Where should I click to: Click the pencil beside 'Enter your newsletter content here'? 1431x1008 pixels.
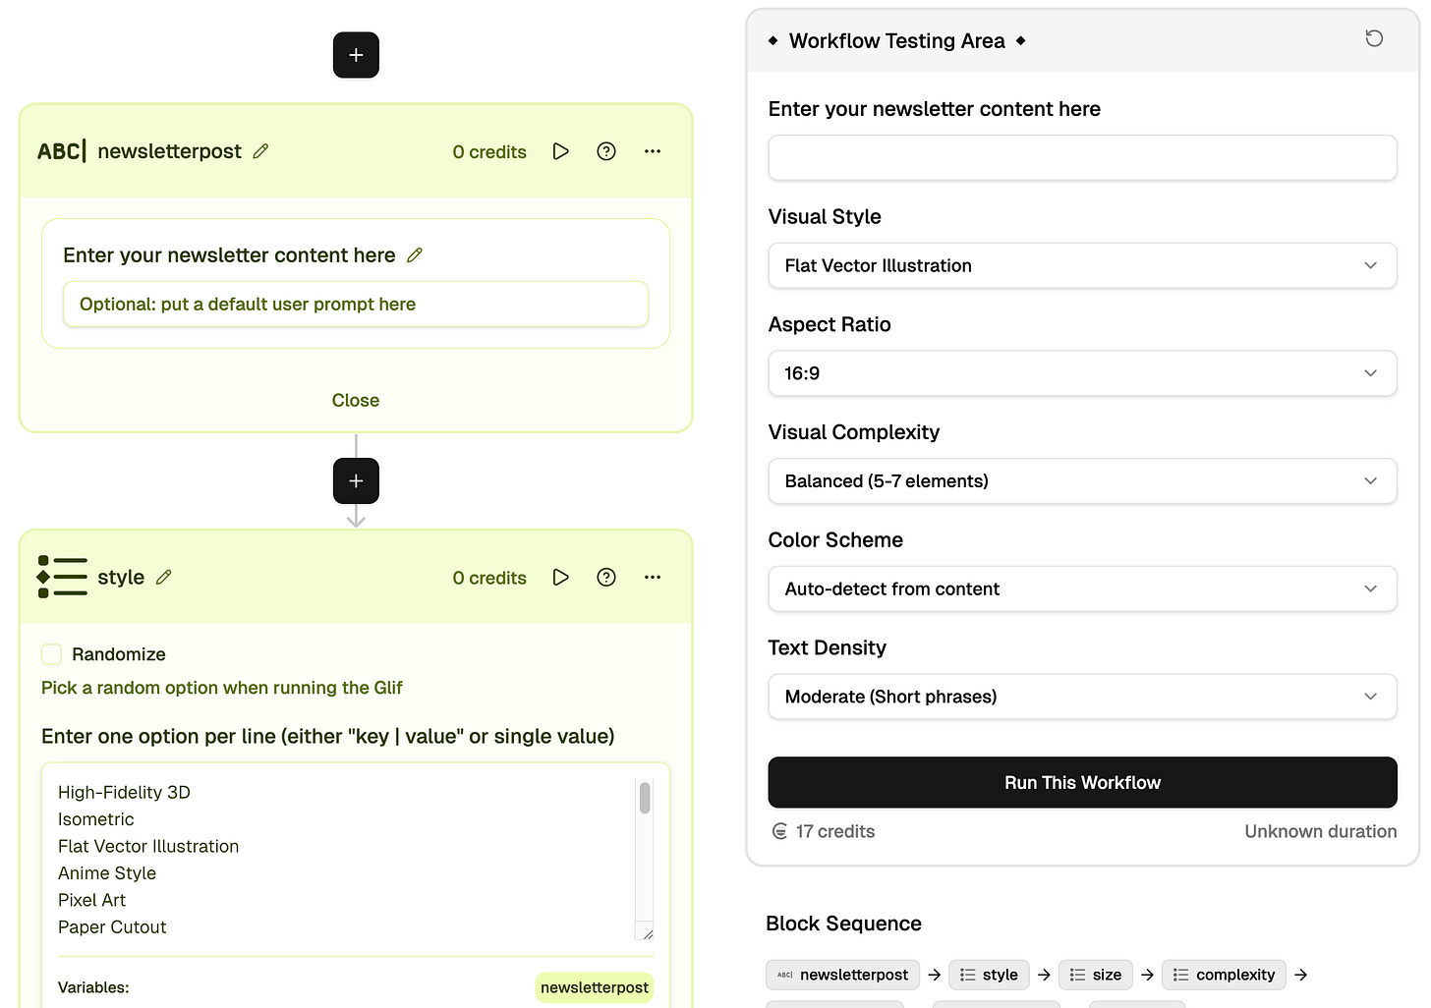coord(414,254)
